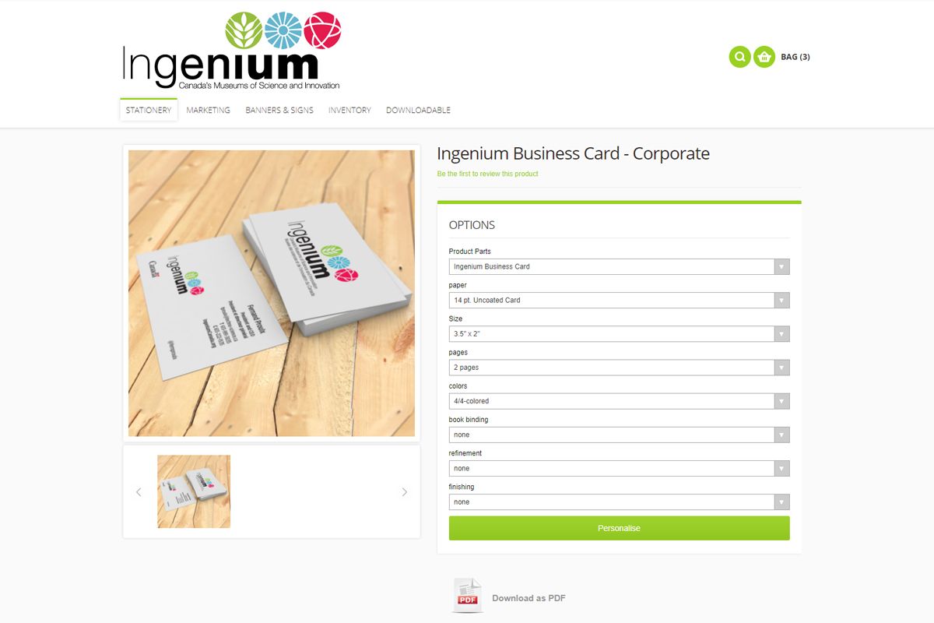Open the shopping bag basket icon
The image size is (934, 623).
[x=764, y=57]
